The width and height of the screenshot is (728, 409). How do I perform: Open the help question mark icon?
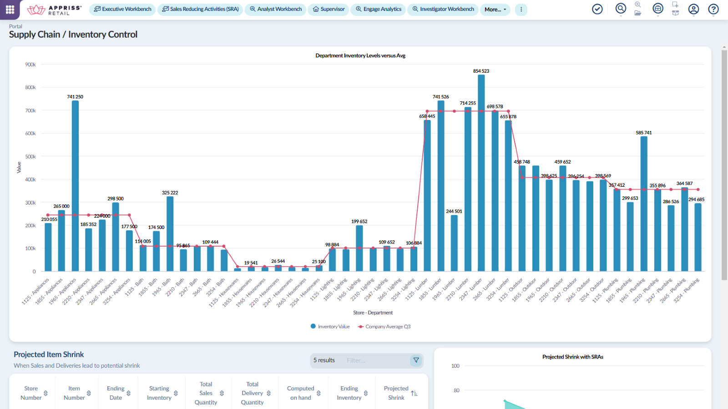point(713,9)
